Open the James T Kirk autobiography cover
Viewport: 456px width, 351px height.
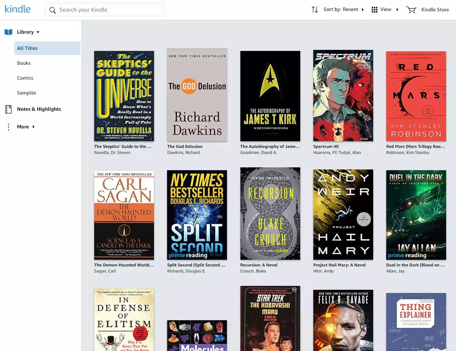pyautogui.click(x=270, y=96)
